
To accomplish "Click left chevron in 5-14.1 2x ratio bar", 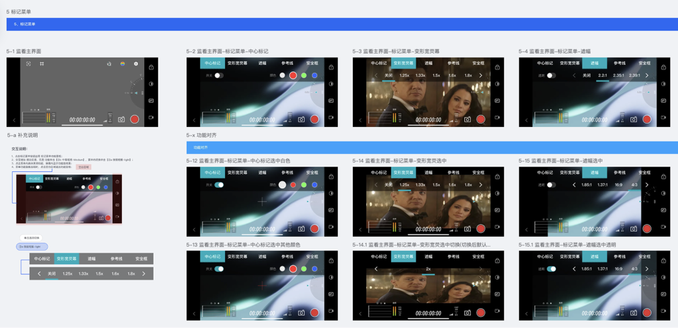I will click(x=376, y=269).
